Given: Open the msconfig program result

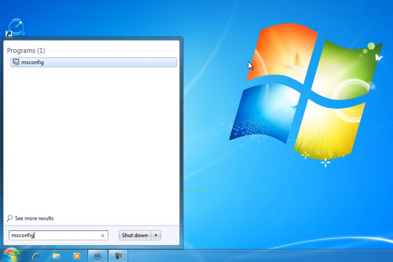Looking at the screenshot, I should click(x=93, y=62).
